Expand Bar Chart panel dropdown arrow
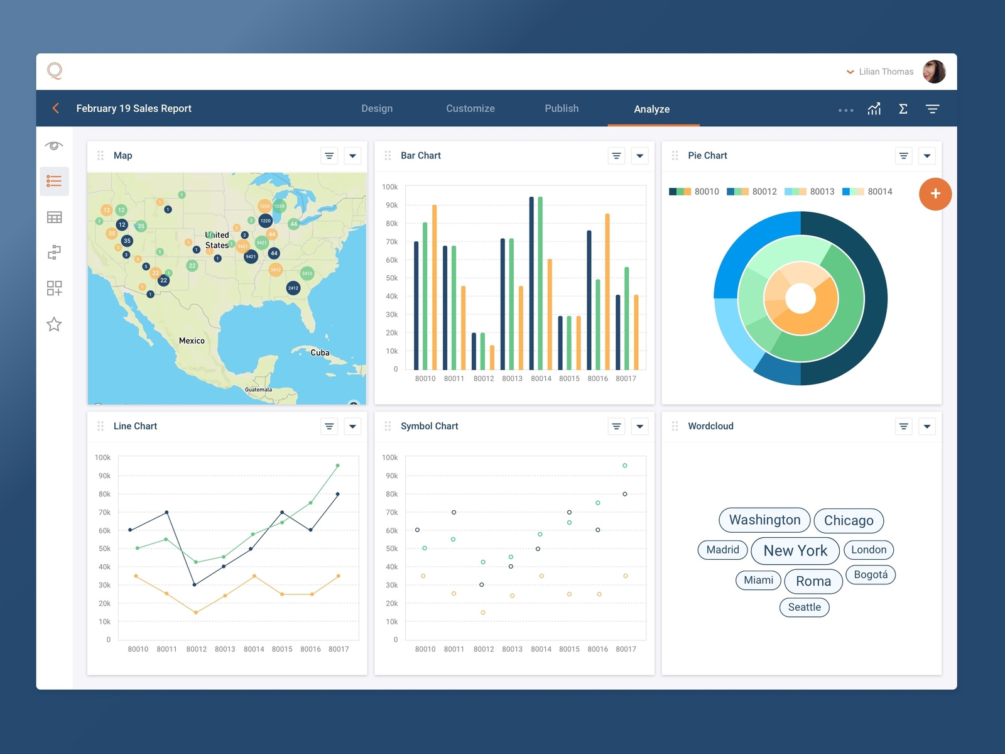 click(639, 156)
